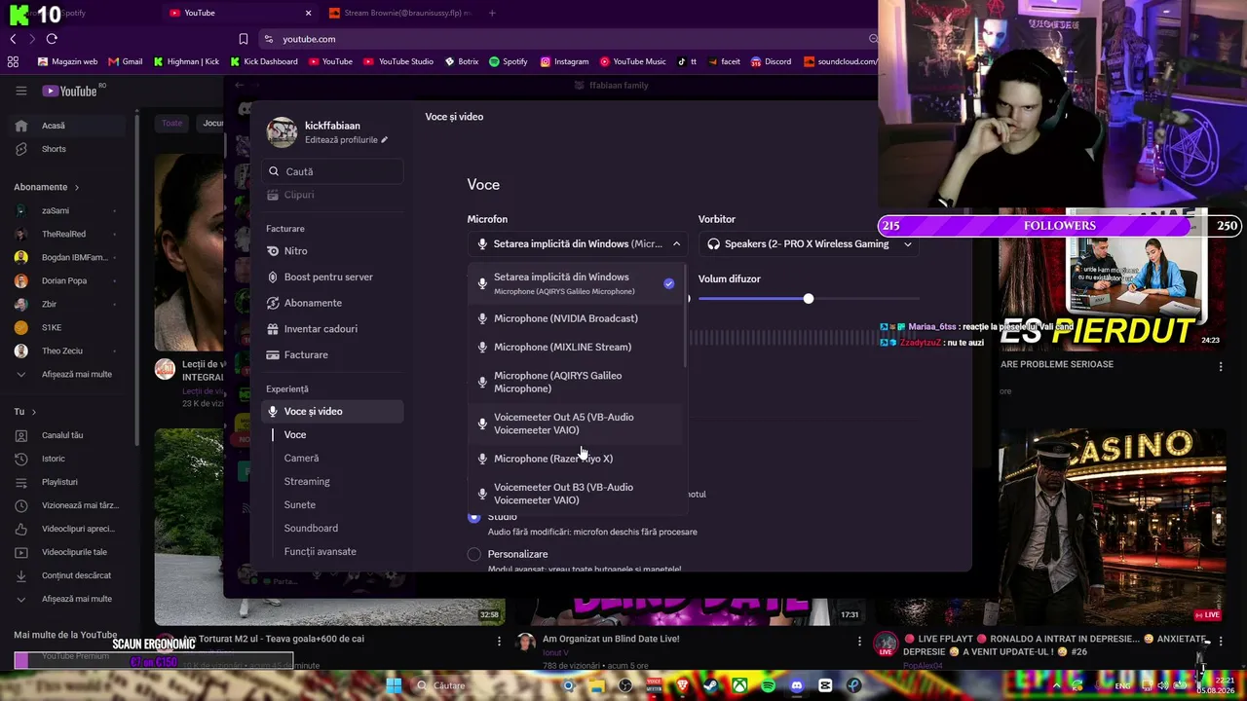
Task: Open OBS Studio from taskbar
Action: coord(625,685)
